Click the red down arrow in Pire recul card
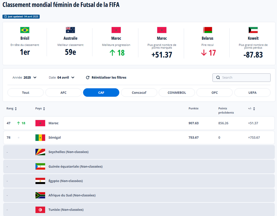 click(204, 53)
